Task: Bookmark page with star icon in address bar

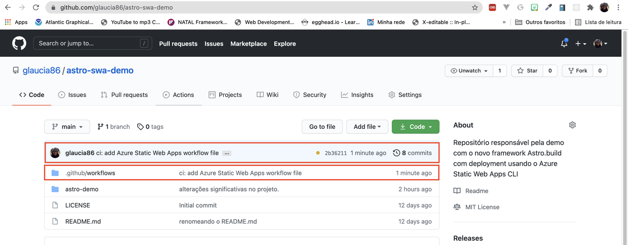Action: click(475, 8)
